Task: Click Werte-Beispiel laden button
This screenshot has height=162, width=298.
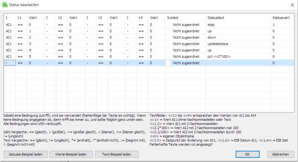Action: [71, 154]
